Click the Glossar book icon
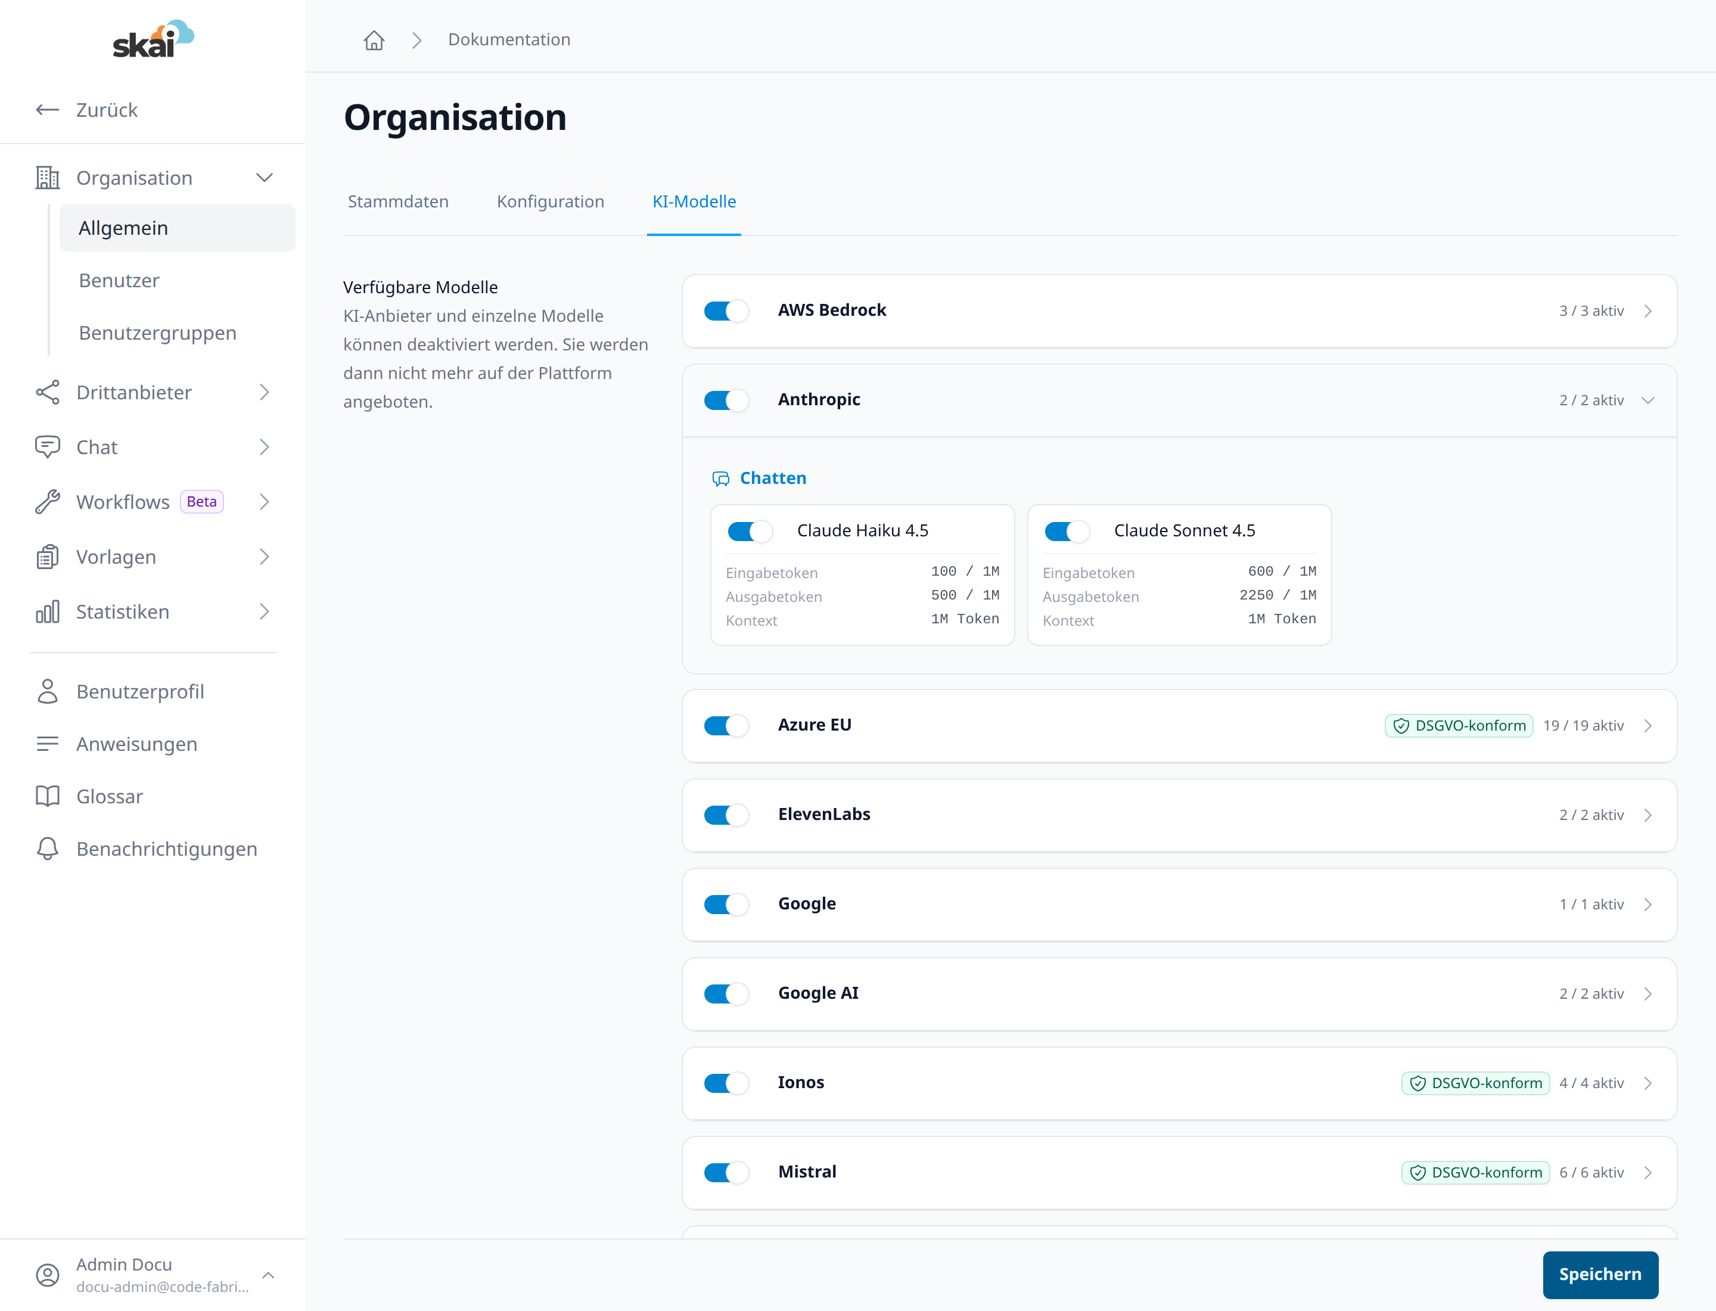The height and width of the screenshot is (1311, 1716). click(x=48, y=796)
